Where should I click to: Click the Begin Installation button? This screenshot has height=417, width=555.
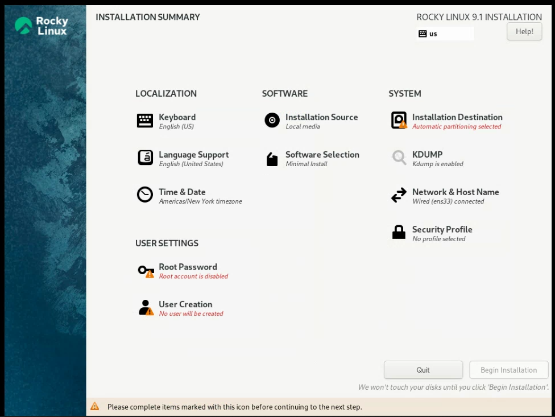pos(508,370)
